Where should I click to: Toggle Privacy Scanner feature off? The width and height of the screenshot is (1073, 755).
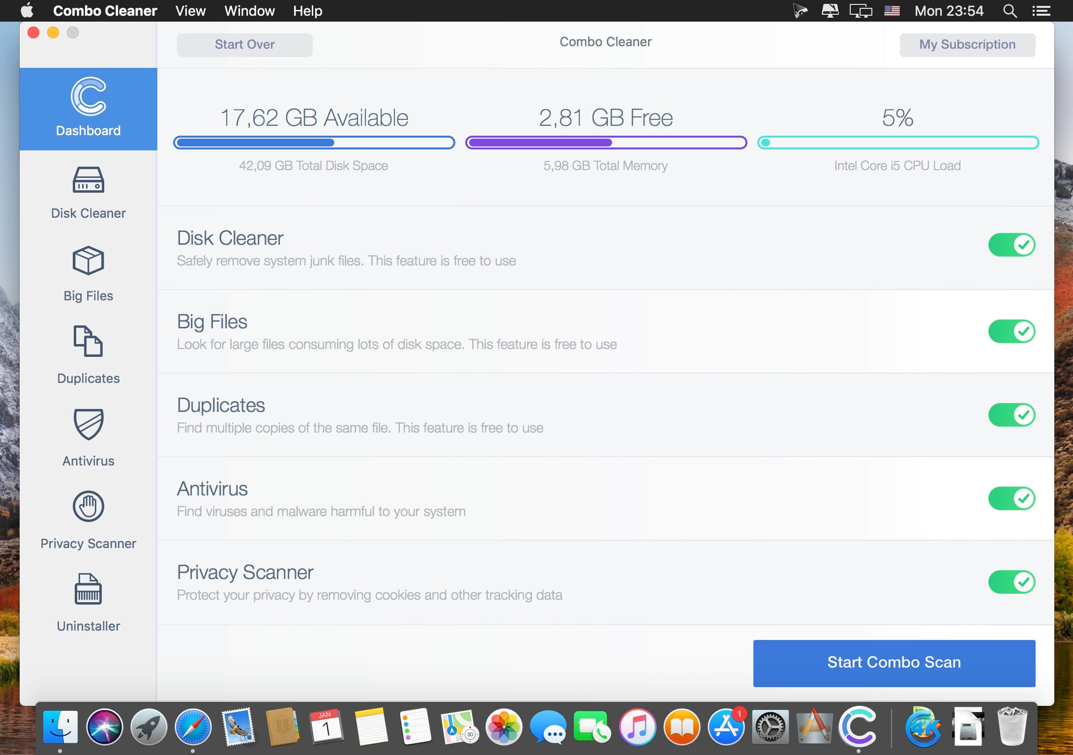[1011, 582]
